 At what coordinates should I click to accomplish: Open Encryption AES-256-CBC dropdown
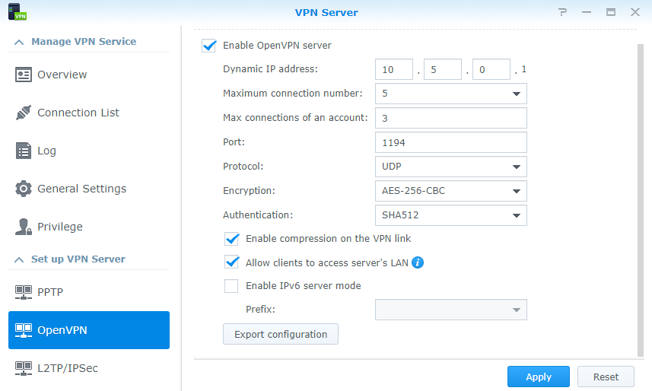coord(450,191)
